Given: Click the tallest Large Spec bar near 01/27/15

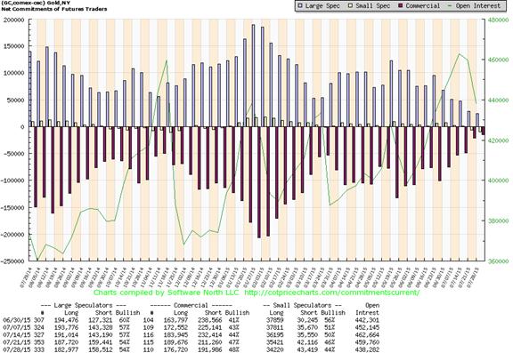Looking at the screenshot, I should click(x=253, y=76).
